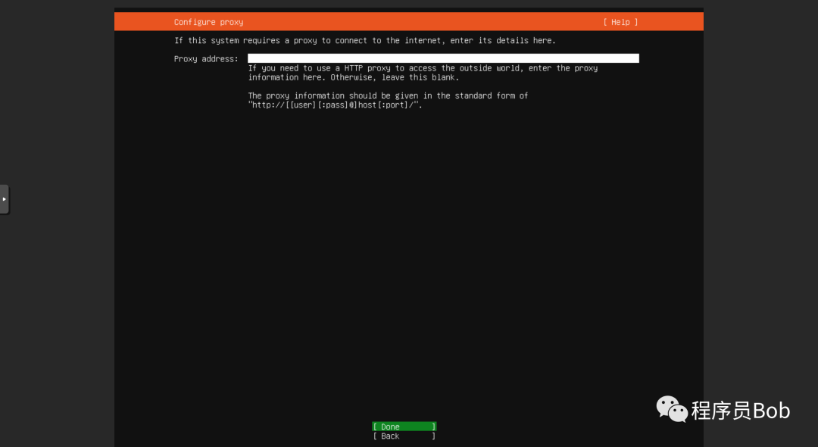The height and width of the screenshot is (447, 818).
Task: Expand the left side panel arrow
Action: click(5, 199)
